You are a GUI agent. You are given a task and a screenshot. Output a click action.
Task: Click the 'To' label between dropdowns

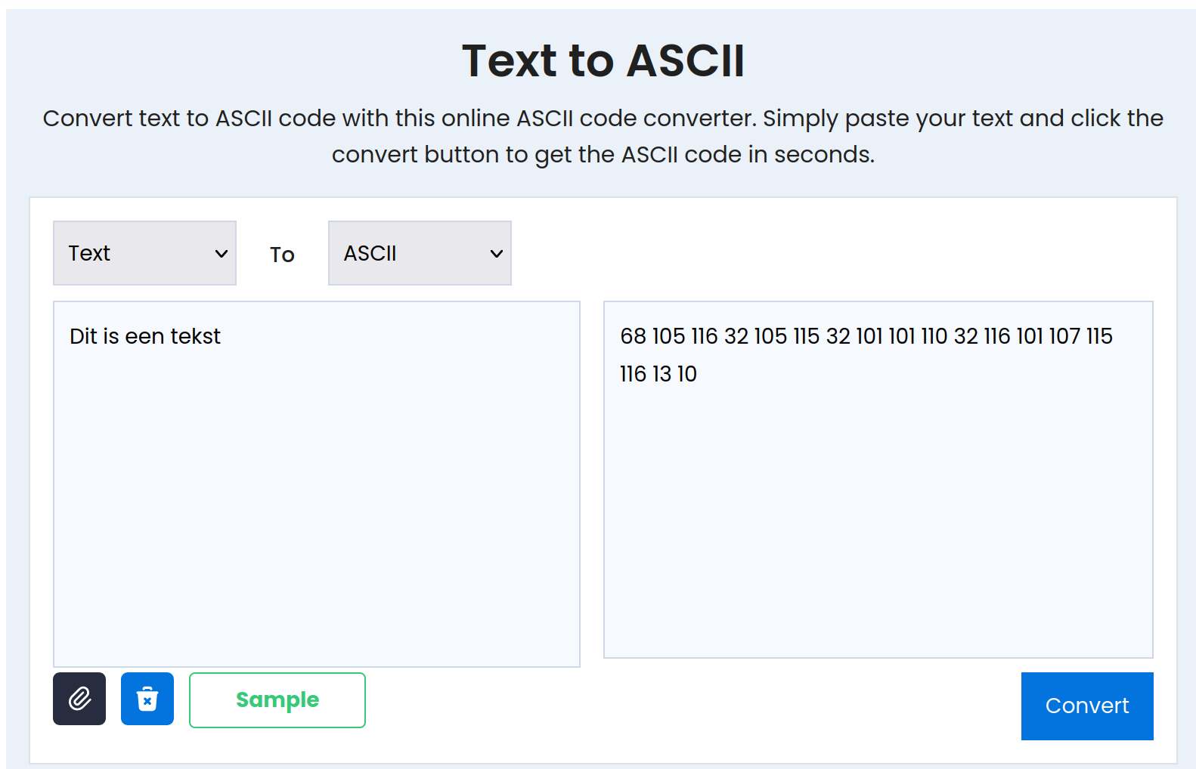282,255
